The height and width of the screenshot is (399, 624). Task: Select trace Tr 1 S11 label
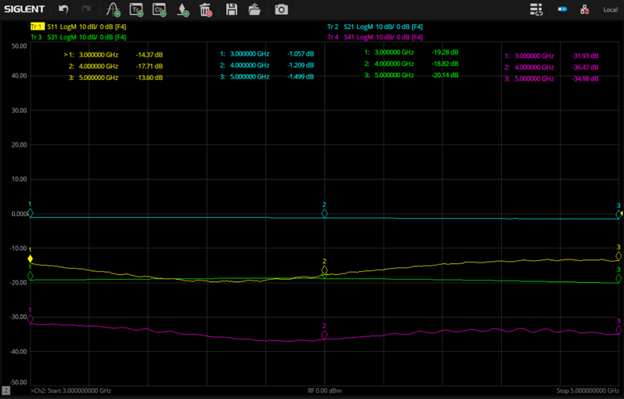tap(78, 27)
